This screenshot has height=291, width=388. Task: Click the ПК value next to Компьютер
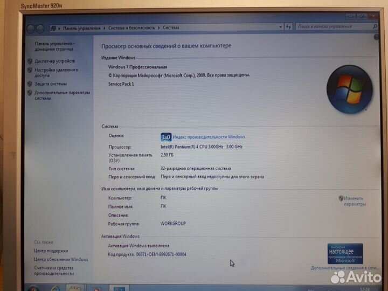point(163,198)
